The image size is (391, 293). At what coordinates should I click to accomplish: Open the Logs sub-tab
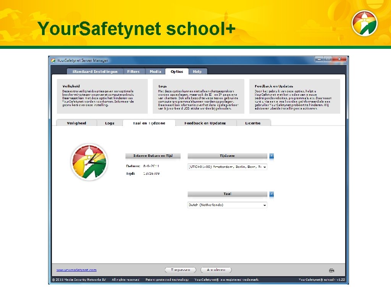coord(110,123)
